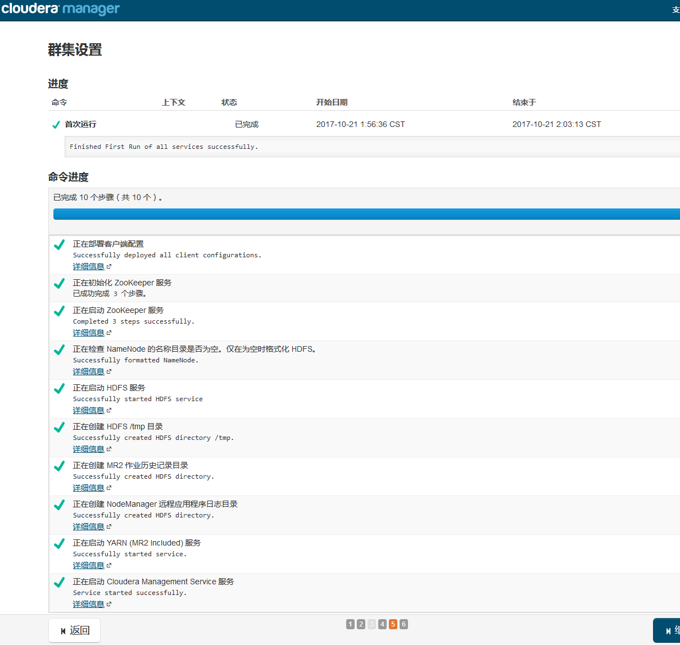
Task: Click 'Finished First Run of all services successfully.' message
Action: coord(164,147)
